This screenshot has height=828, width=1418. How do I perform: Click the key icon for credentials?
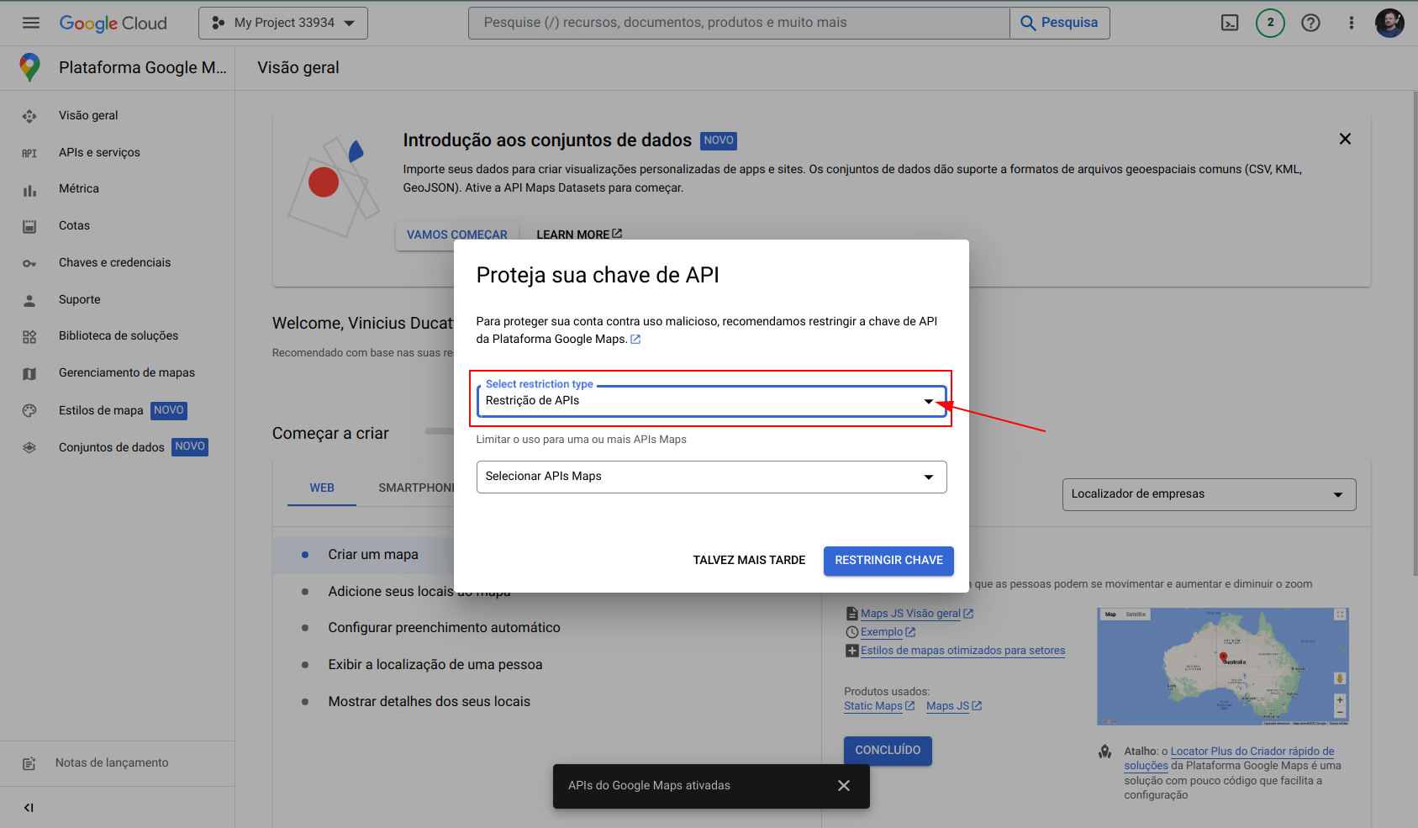pos(29,263)
